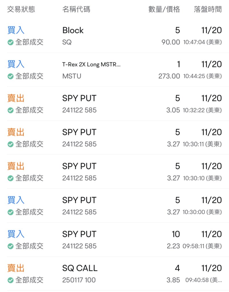The image size is (229, 292).
Task: Open the T-Rex 2X Long MSTR order
Action: pos(91,65)
